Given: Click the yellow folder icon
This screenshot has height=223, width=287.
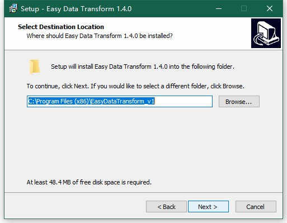Looking at the screenshot, I should pos(35,67).
